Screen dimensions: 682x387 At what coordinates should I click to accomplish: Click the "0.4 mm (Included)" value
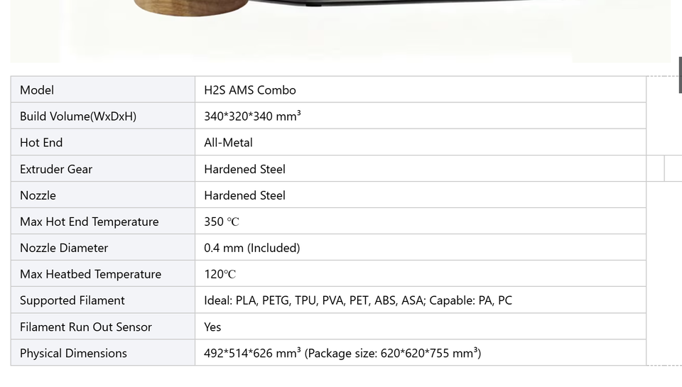click(x=252, y=248)
